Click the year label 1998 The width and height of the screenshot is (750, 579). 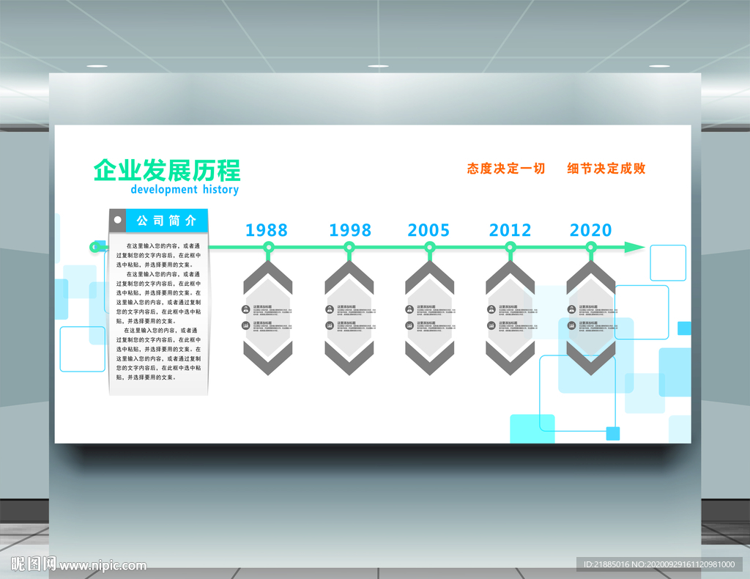350,230
